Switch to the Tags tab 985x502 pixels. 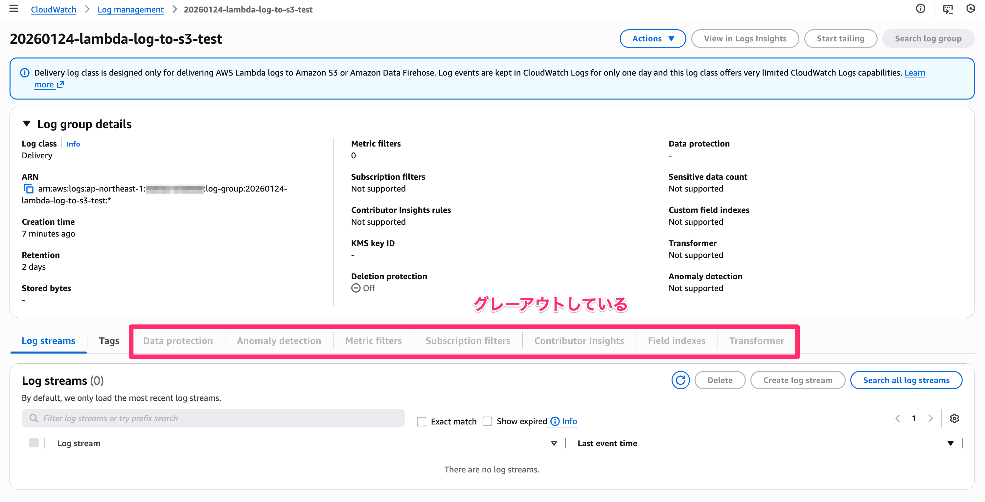109,341
